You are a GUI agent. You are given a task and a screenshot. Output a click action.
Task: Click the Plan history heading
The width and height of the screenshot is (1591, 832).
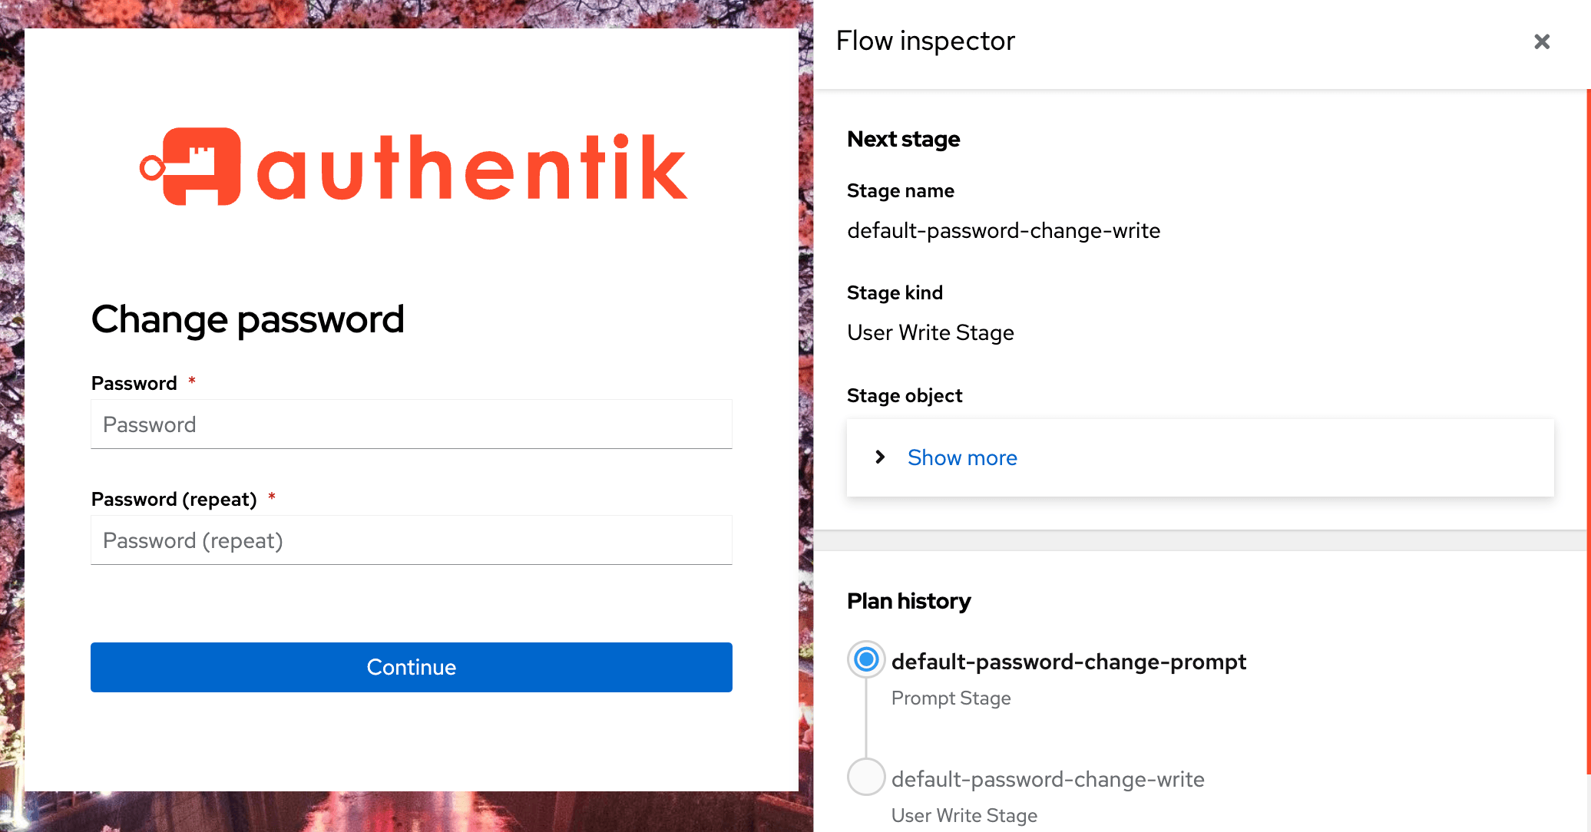click(908, 601)
